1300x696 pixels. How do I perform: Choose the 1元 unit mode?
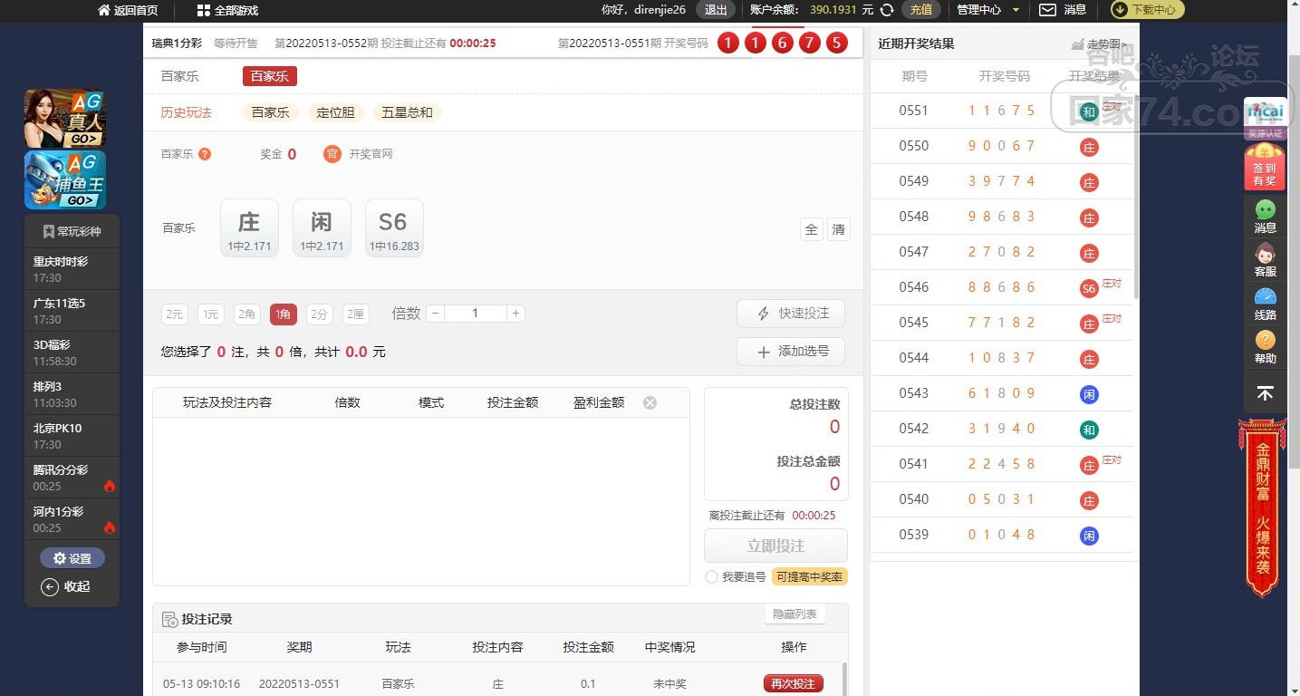(x=211, y=314)
